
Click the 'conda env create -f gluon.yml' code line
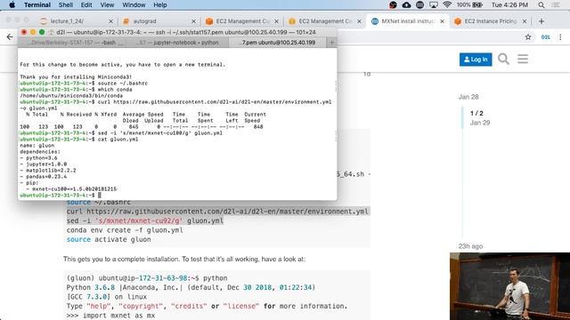point(125,230)
